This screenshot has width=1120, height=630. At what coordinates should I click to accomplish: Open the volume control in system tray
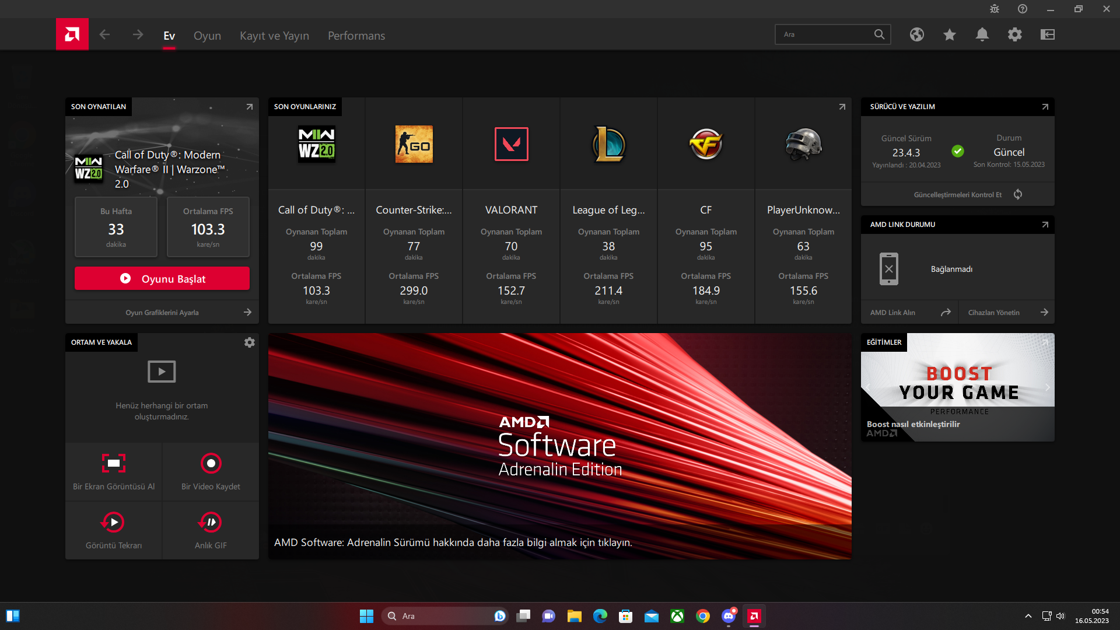click(1060, 616)
